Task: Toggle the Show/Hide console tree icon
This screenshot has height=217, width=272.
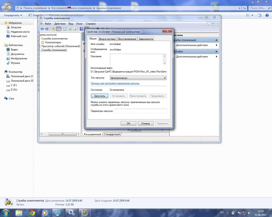Action: (x=58, y=29)
